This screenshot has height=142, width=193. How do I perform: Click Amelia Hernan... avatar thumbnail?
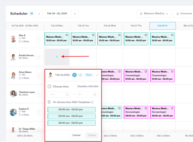[x=13, y=57]
